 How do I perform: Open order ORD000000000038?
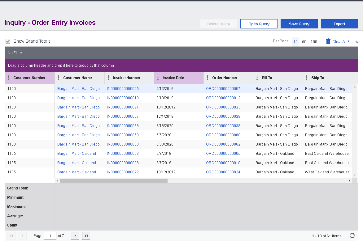coord(223,125)
